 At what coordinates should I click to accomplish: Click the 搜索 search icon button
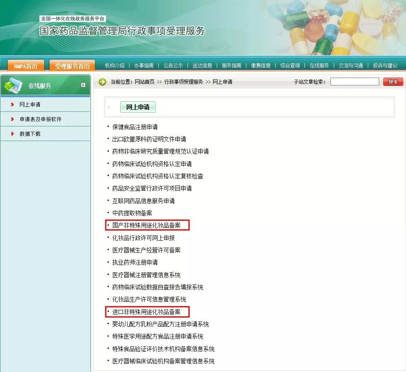[393, 81]
